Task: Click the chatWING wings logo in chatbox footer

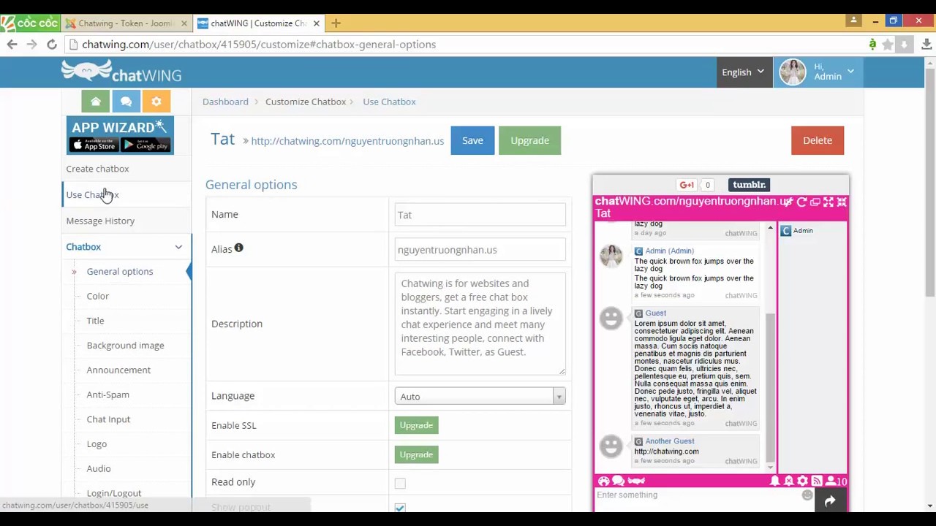Action: 636,481
